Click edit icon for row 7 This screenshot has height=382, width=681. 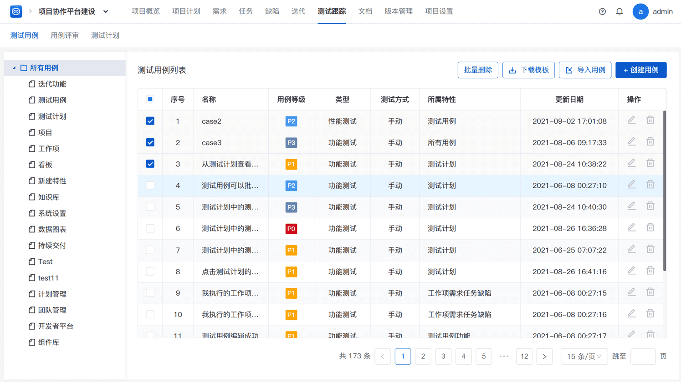(x=631, y=249)
